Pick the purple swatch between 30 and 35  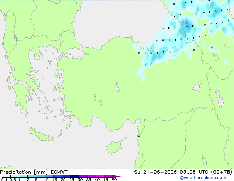click(83, 176)
